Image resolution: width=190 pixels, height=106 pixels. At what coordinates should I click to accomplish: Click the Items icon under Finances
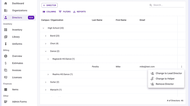coord(6,89)
